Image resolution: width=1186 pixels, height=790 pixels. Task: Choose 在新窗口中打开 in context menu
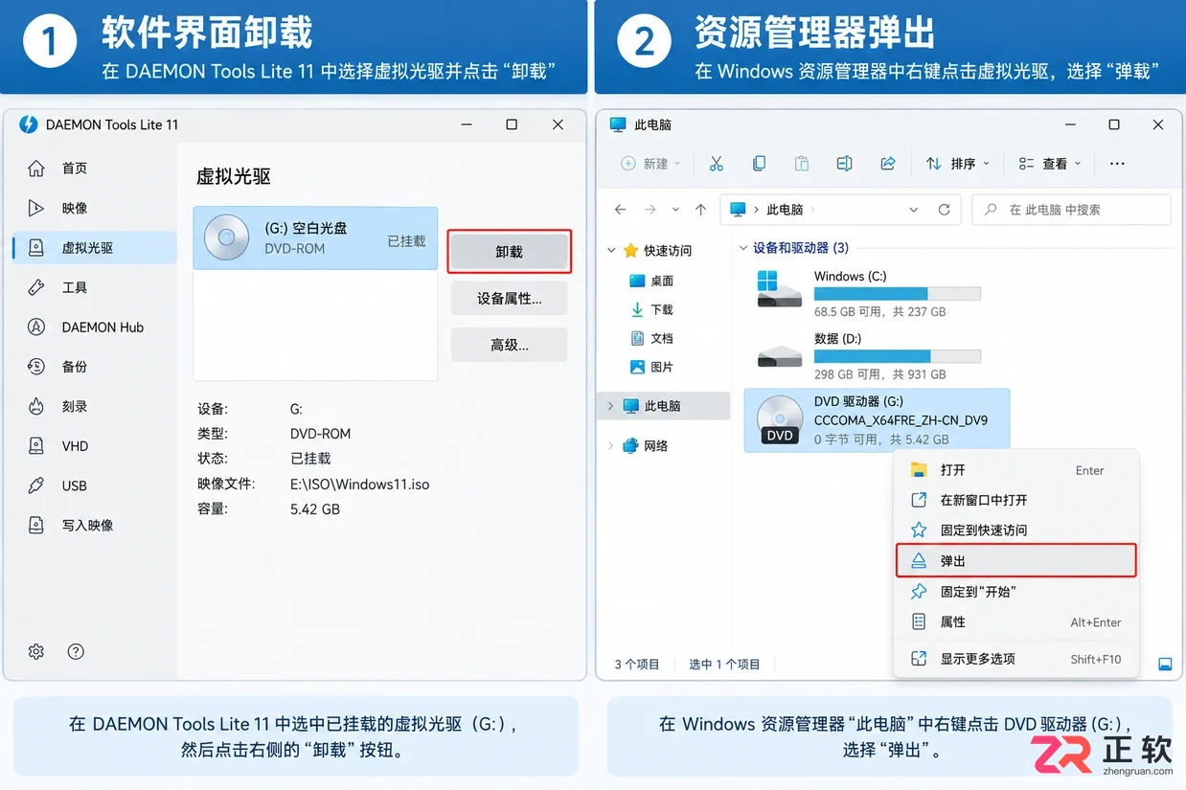coord(1016,500)
